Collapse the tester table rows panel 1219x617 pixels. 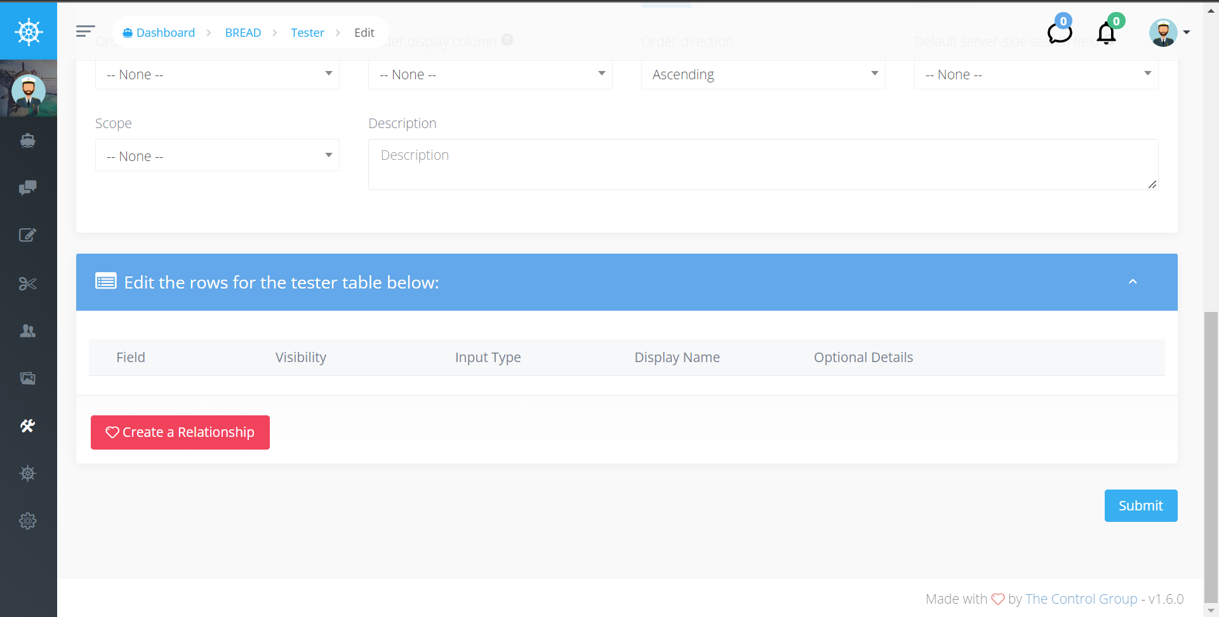pyautogui.click(x=1133, y=282)
